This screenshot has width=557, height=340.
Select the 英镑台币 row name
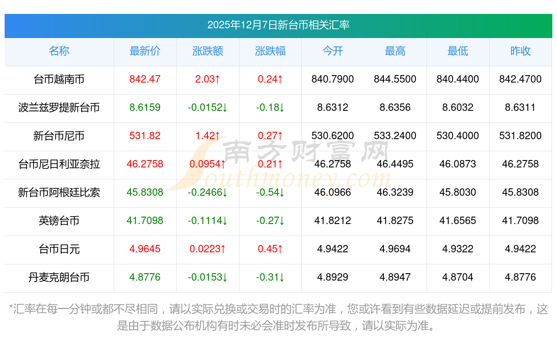point(59,221)
